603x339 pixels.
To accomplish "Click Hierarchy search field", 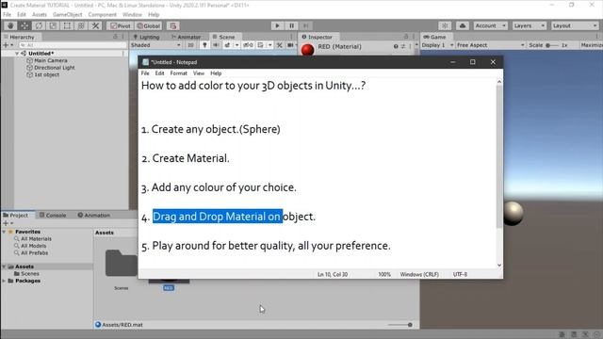I will [x=73, y=45].
